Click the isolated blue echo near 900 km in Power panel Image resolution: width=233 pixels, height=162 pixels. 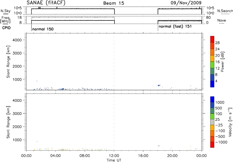point(37,81)
